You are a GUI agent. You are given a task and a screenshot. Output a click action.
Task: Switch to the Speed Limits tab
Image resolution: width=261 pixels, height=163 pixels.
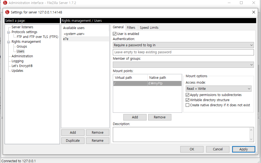click(x=149, y=27)
